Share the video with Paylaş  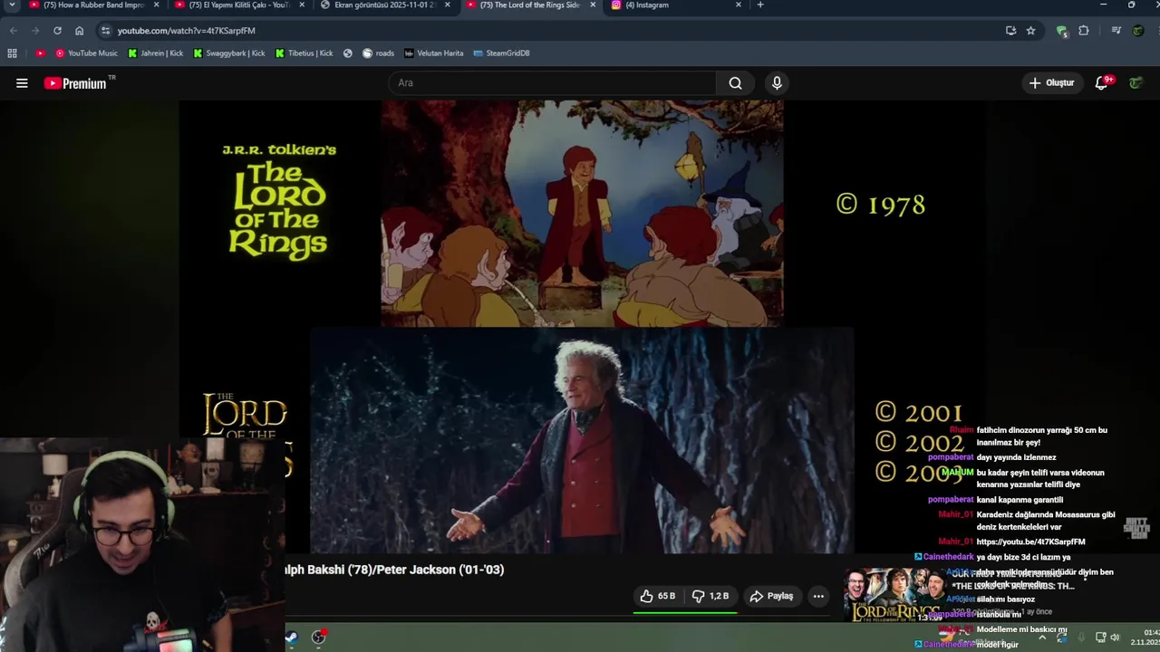(772, 596)
